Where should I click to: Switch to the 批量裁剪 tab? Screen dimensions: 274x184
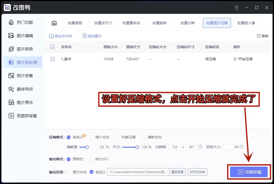point(75,23)
